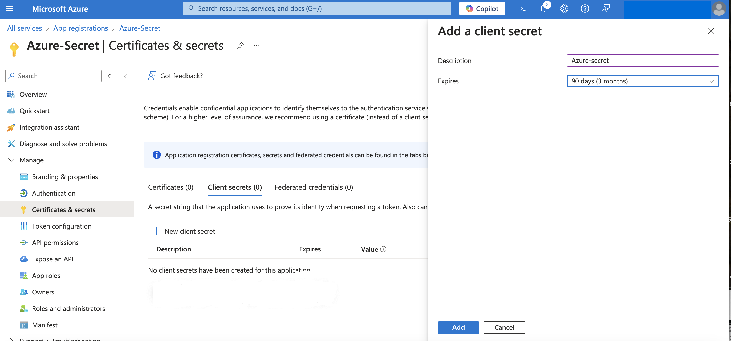Viewport: 731px width, 341px height.
Task: Click the Value info icon
Action: tap(383, 249)
